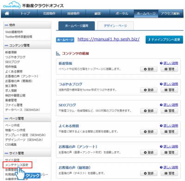
Task: Click 登録 button for 新着情報
Action: [x=149, y=69]
